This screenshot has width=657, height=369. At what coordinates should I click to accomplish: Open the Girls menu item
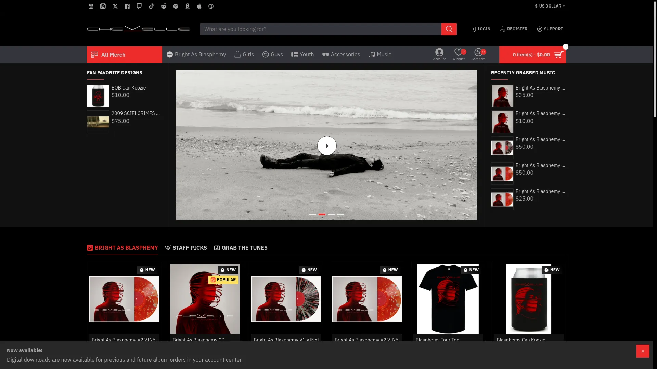pos(244,55)
